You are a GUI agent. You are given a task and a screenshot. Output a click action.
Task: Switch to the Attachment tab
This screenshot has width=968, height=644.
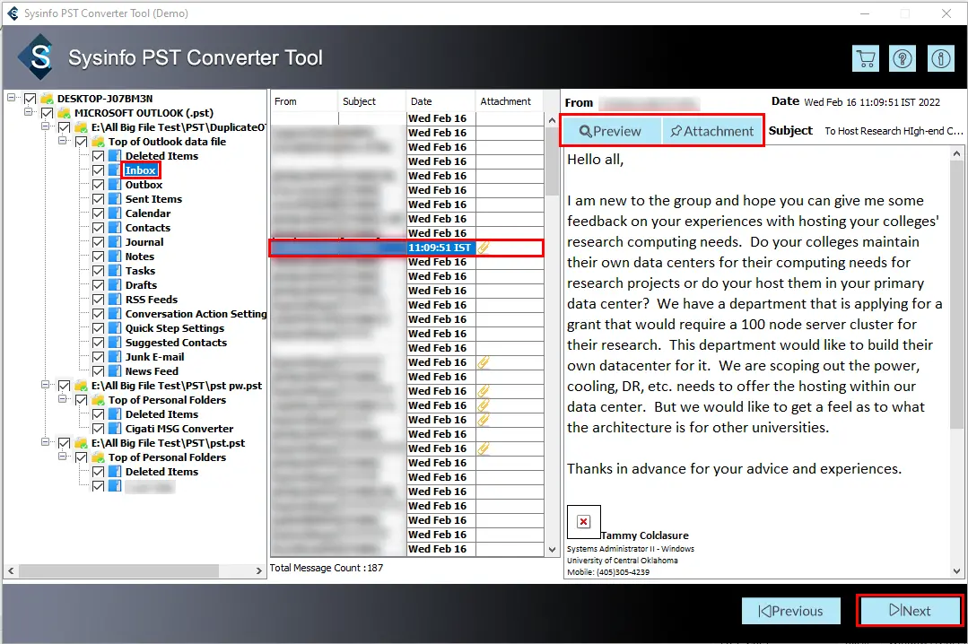tap(711, 131)
